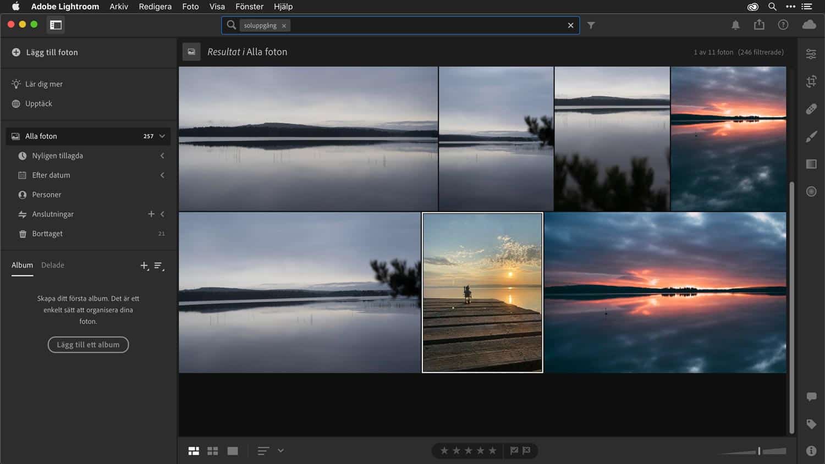
Task: Switch to the Delade tab
Action: point(52,265)
